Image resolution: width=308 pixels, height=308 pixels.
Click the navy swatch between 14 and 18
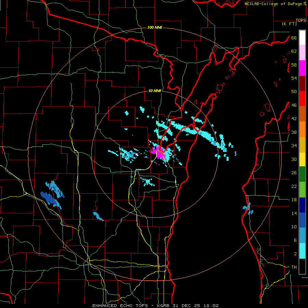pyautogui.click(x=302, y=205)
